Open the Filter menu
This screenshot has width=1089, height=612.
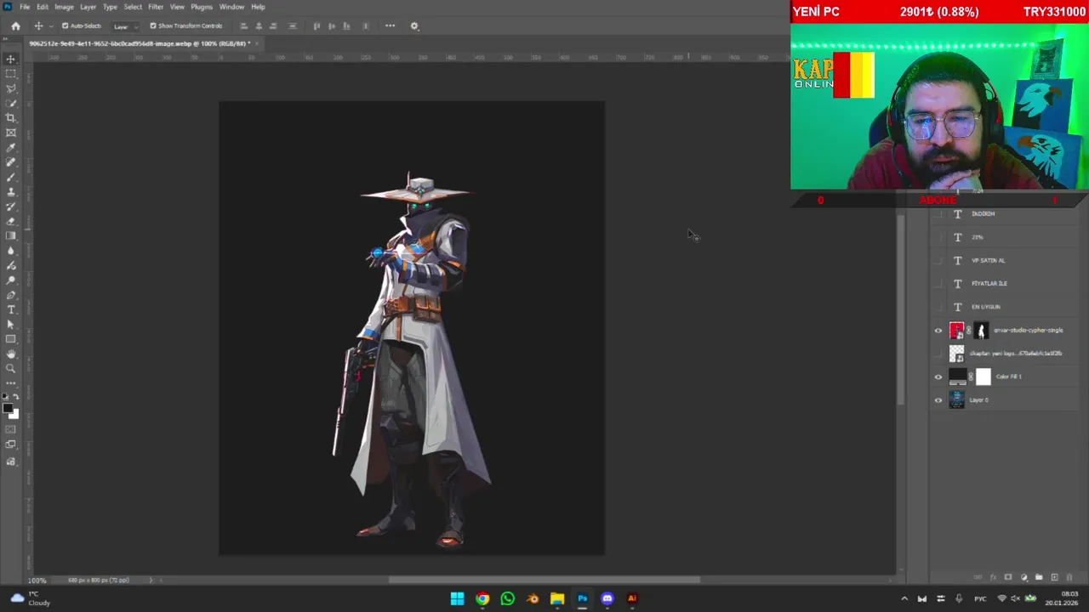tap(156, 7)
